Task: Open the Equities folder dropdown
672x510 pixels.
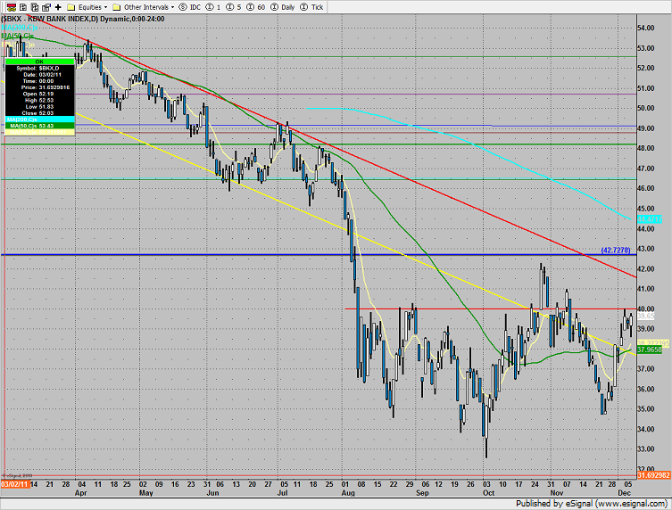Action: pos(88,6)
